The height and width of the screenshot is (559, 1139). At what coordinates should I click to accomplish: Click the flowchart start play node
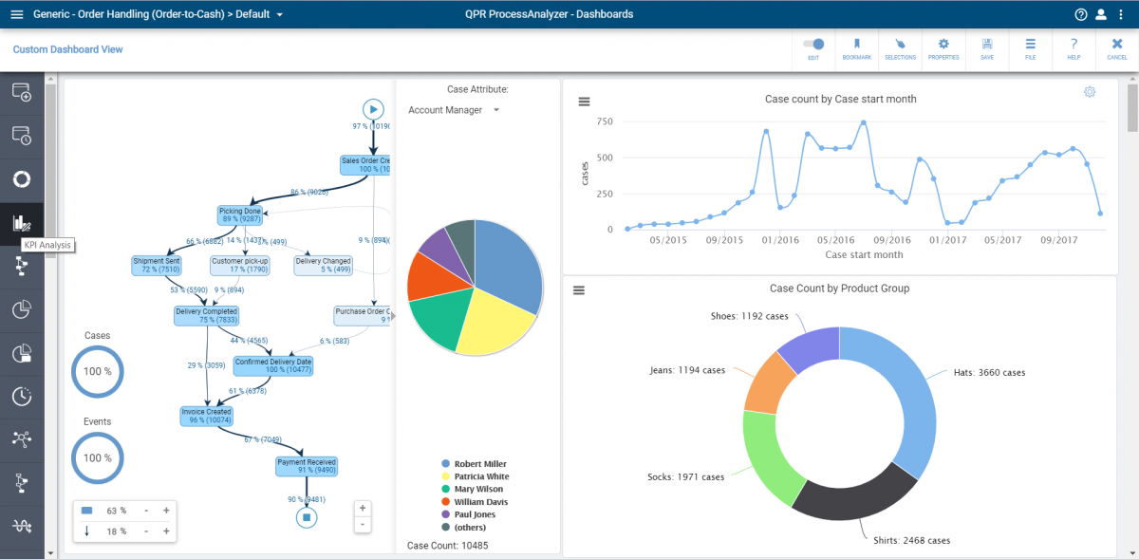pyautogui.click(x=373, y=109)
